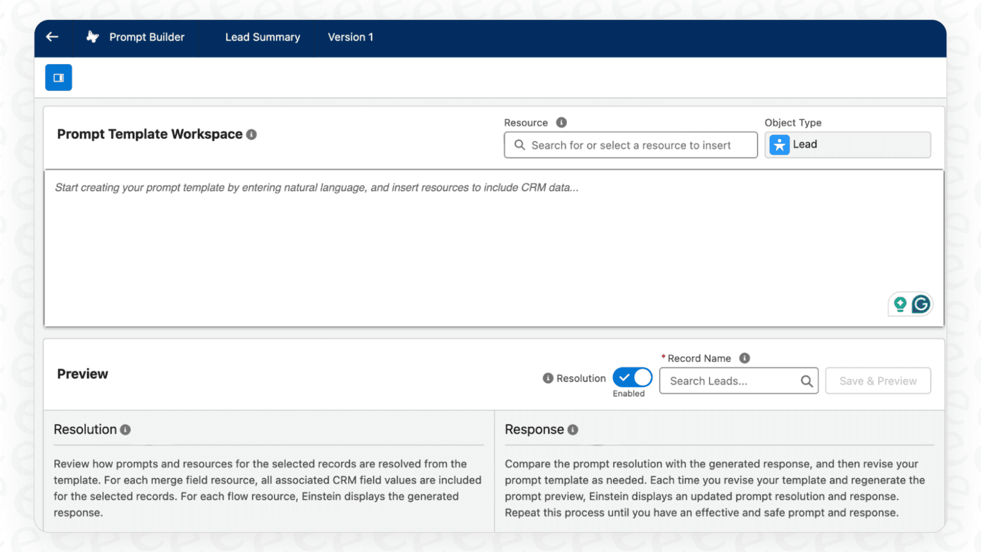Click the Save & Preview button
981x552 pixels.
[878, 381]
